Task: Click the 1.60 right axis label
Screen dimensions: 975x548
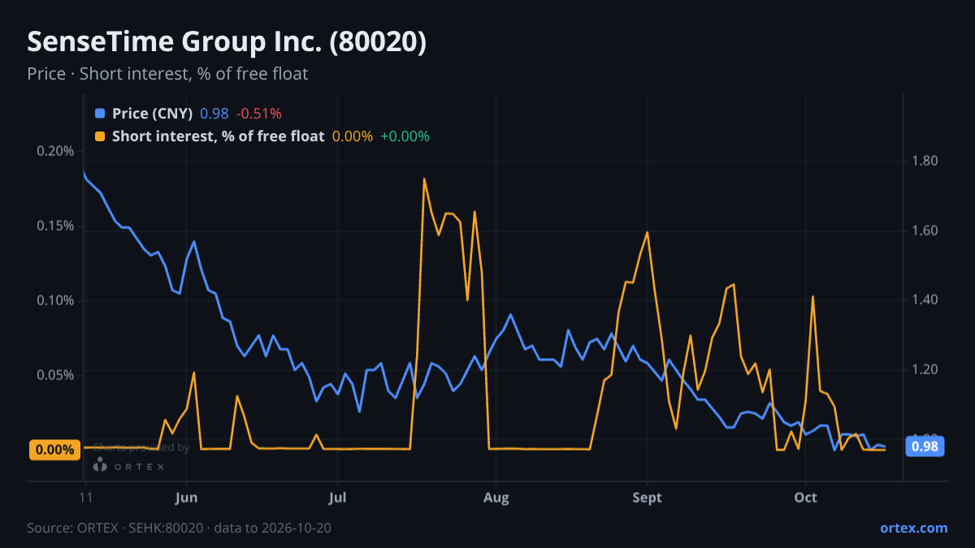Action: 925,231
